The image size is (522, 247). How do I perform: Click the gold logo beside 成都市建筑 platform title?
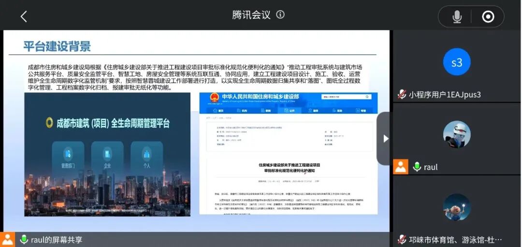[49, 123]
